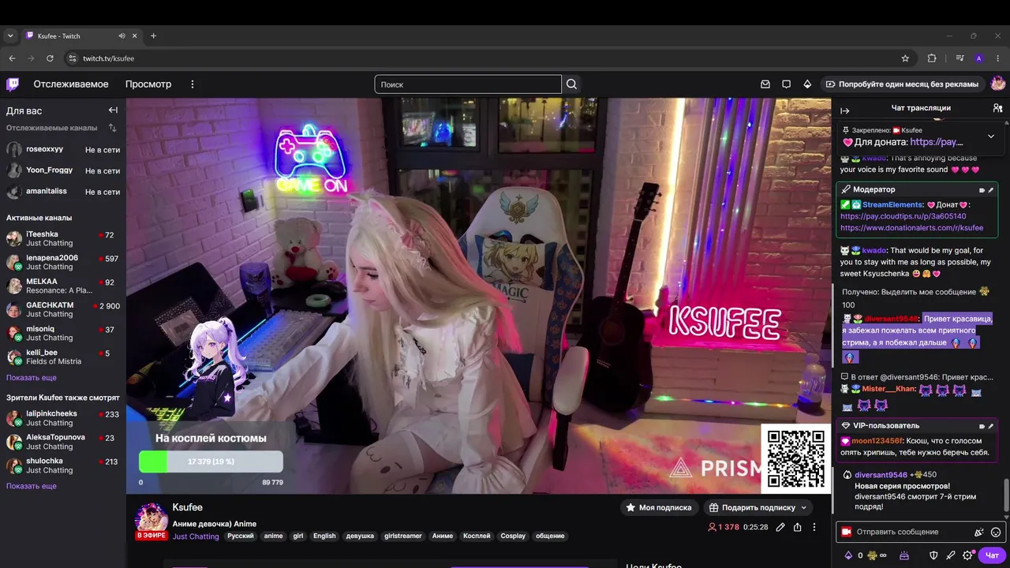Click the shield mode icon below chat

coord(933,555)
